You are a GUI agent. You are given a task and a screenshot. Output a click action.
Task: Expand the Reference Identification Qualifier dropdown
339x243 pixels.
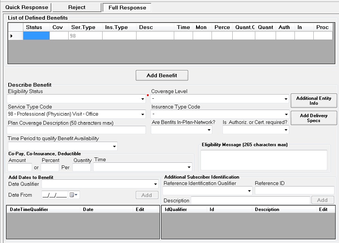[x=249, y=191]
